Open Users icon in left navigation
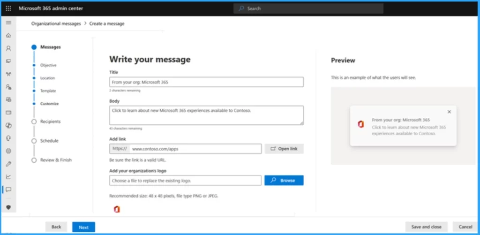480x235 pixels. 8,48
